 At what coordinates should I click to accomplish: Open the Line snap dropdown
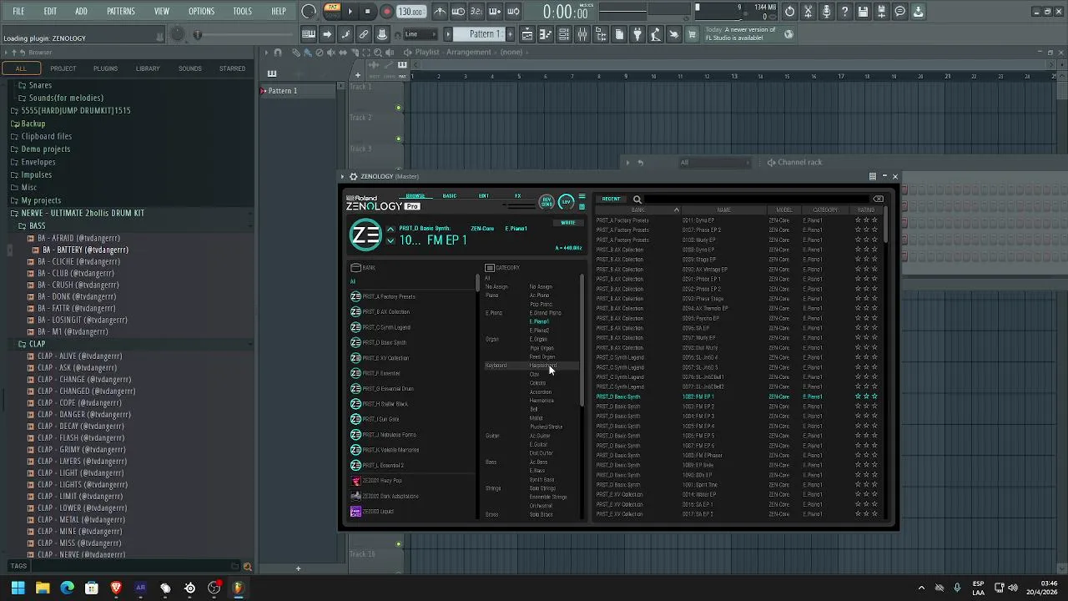[x=420, y=34]
